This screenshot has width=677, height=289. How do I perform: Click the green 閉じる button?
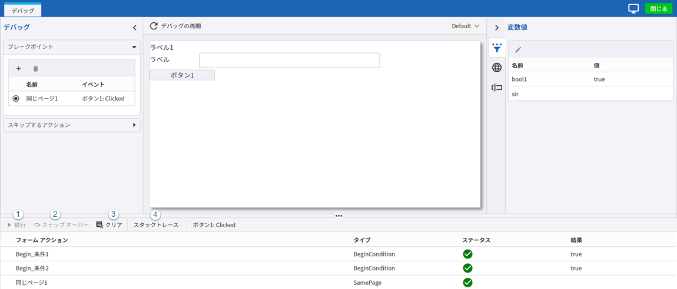659,9
